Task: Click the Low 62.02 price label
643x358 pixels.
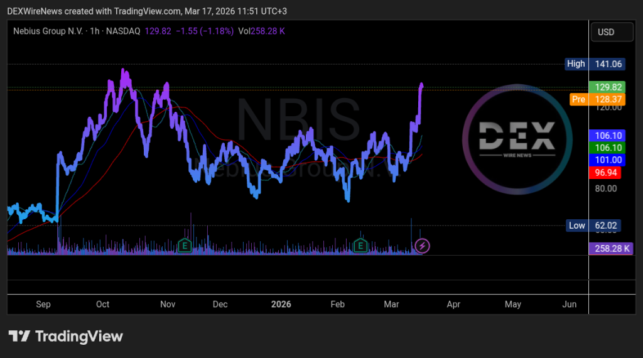Action: click(593, 225)
